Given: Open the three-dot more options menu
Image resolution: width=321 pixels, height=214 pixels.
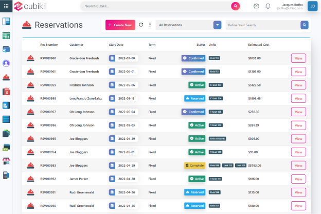Looking at the screenshot, I should point(150,25).
